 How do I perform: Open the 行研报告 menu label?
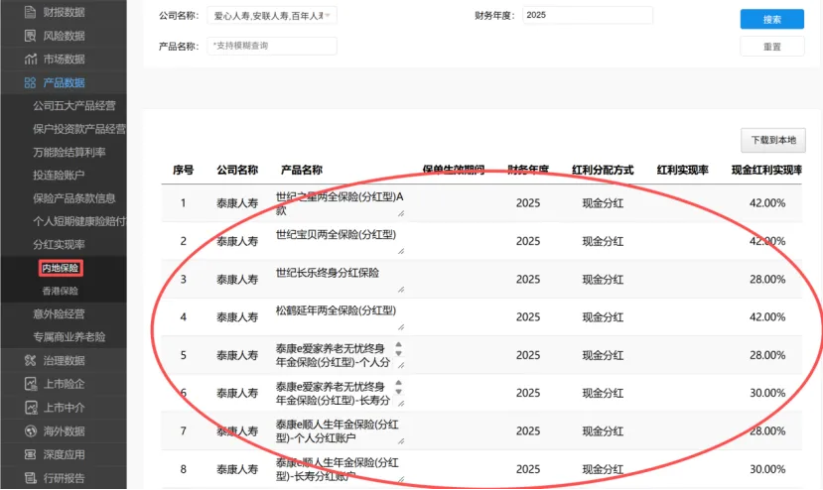[64, 478]
